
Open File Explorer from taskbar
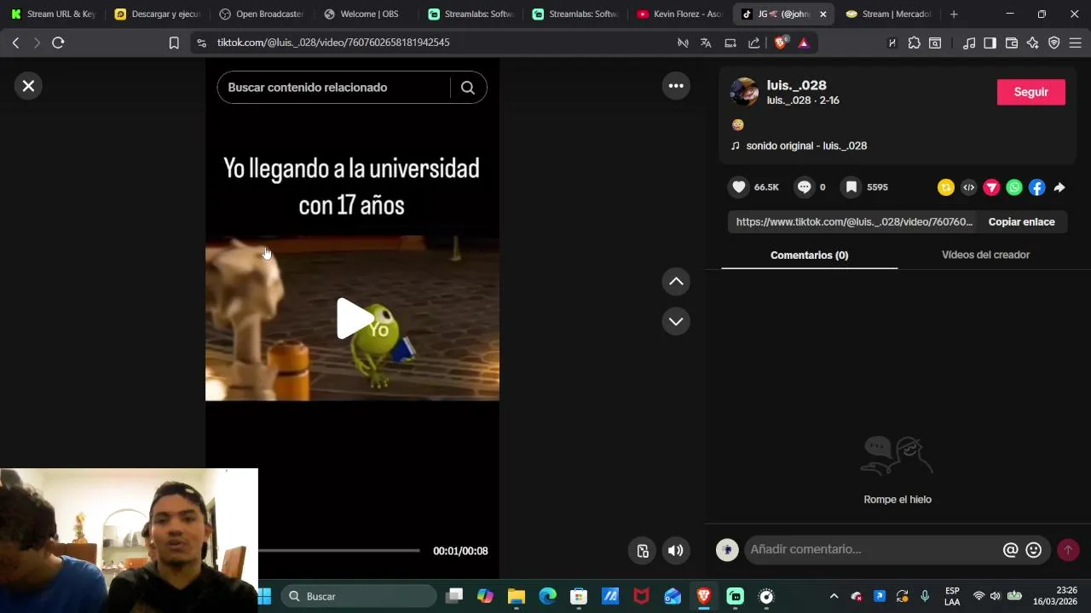click(x=517, y=597)
